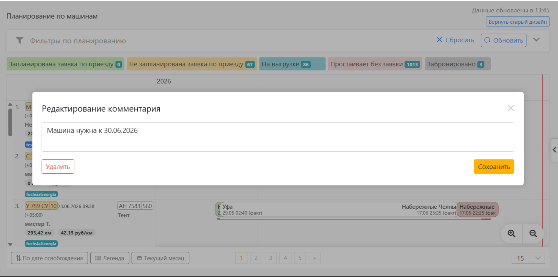558x277 pixels.
Task: Click the fuchsiaGeorgia tag in row 3
Action: (41, 244)
